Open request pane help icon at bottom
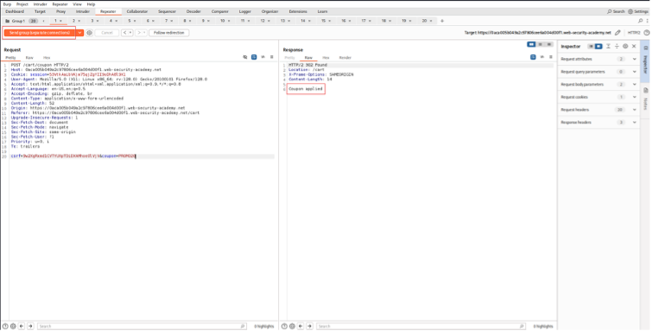Screen dimensions: 652x331 [5, 327]
